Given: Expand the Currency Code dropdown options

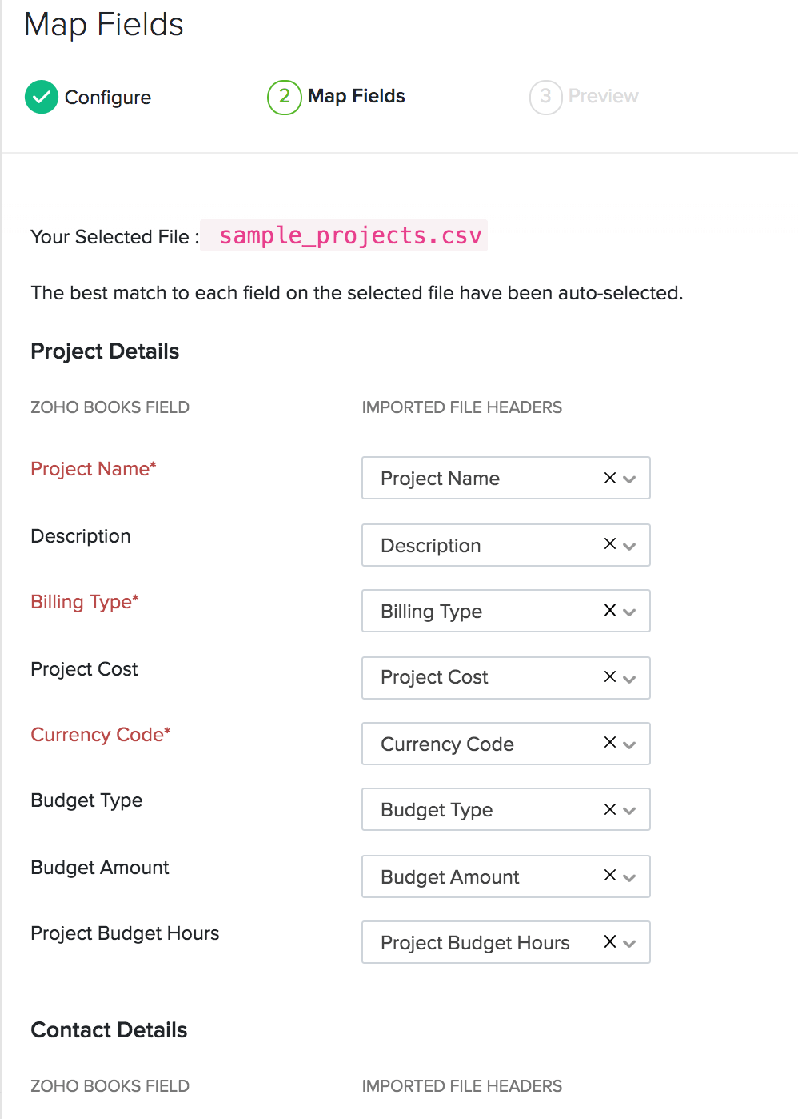Looking at the screenshot, I should (629, 744).
